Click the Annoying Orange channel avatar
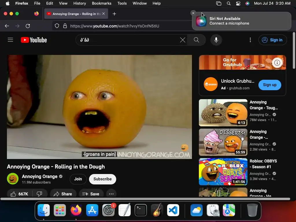This screenshot has height=222, width=296. pyautogui.click(x=13, y=179)
